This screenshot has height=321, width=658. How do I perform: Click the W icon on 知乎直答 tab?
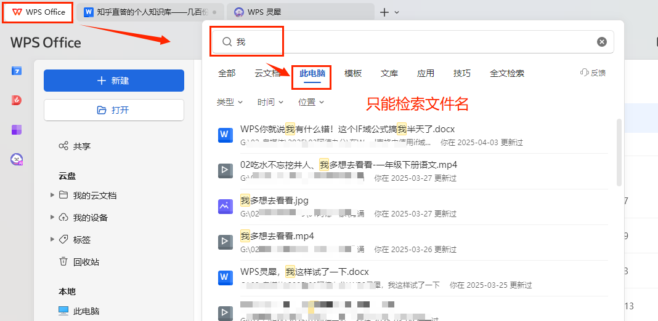pyautogui.click(x=88, y=12)
